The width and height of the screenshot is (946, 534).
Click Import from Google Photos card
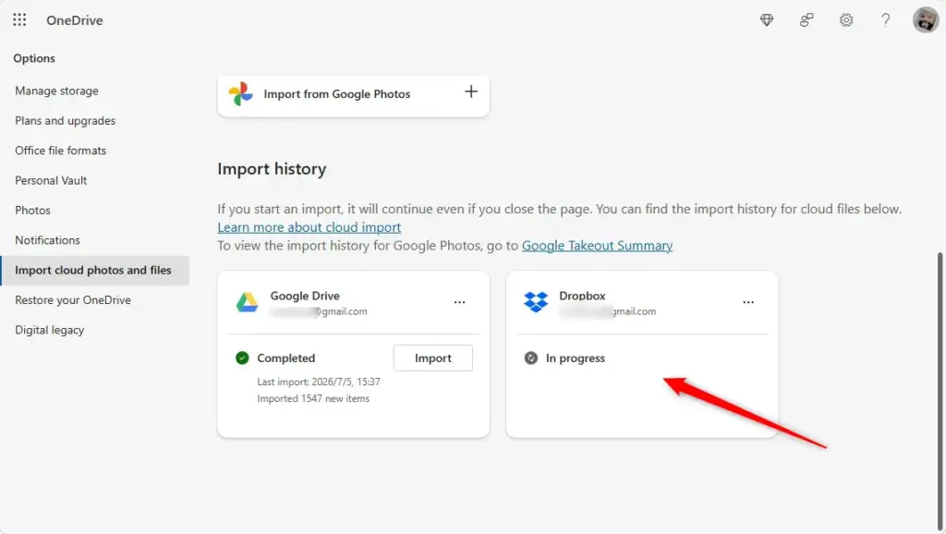pyautogui.click(x=354, y=94)
